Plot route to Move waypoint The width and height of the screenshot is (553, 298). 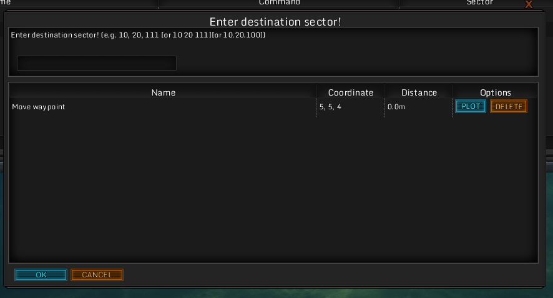(x=471, y=106)
